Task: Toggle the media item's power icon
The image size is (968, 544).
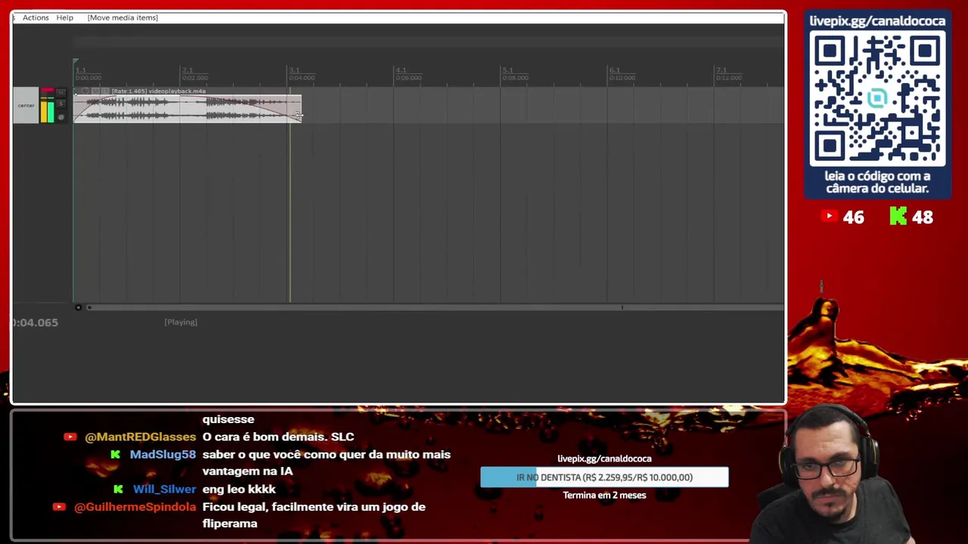Action: point(85,91)
